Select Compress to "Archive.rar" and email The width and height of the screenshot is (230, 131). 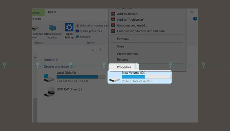coord(142,31)
